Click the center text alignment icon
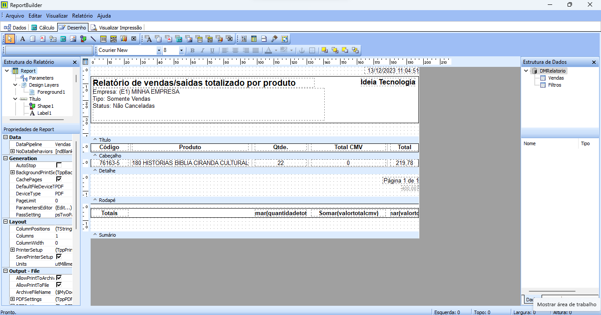This screenshot has width=601, height=315. pos(235,51)
